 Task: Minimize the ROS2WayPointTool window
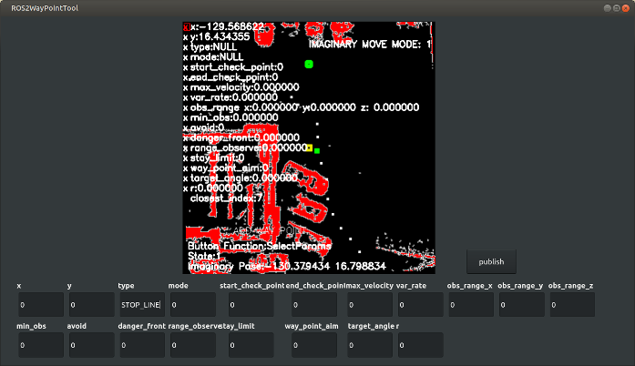607,8
